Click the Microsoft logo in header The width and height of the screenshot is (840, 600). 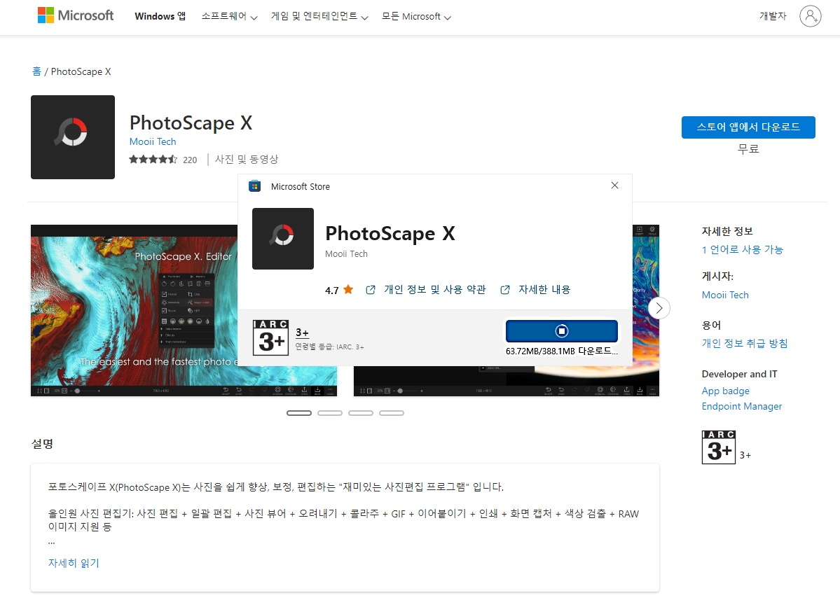click(x=75, y=15)
